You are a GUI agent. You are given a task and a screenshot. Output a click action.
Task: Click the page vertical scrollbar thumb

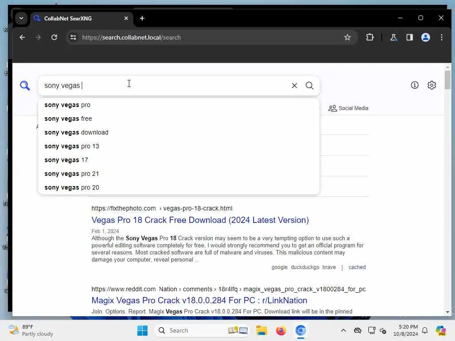tap(447, 80)
